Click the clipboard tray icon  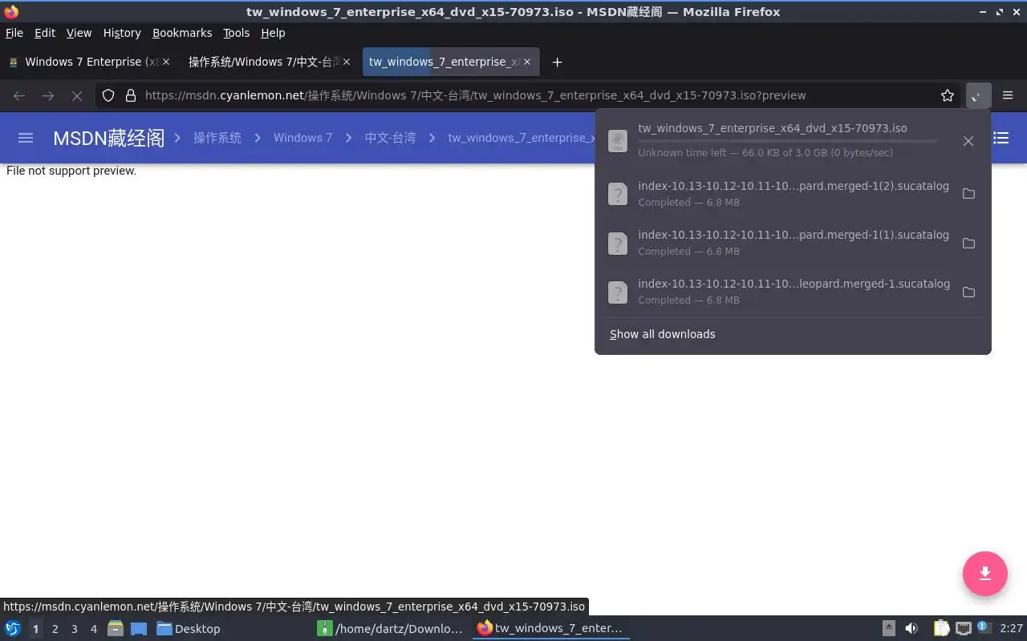tap(941, 628)
